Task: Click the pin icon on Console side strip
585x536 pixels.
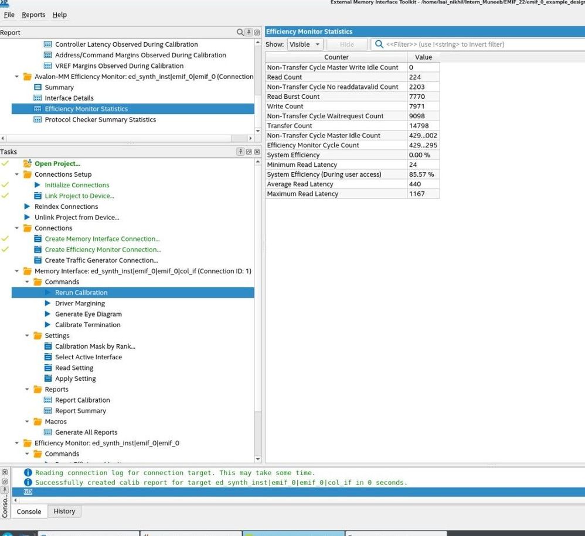Action: [5, 489]
